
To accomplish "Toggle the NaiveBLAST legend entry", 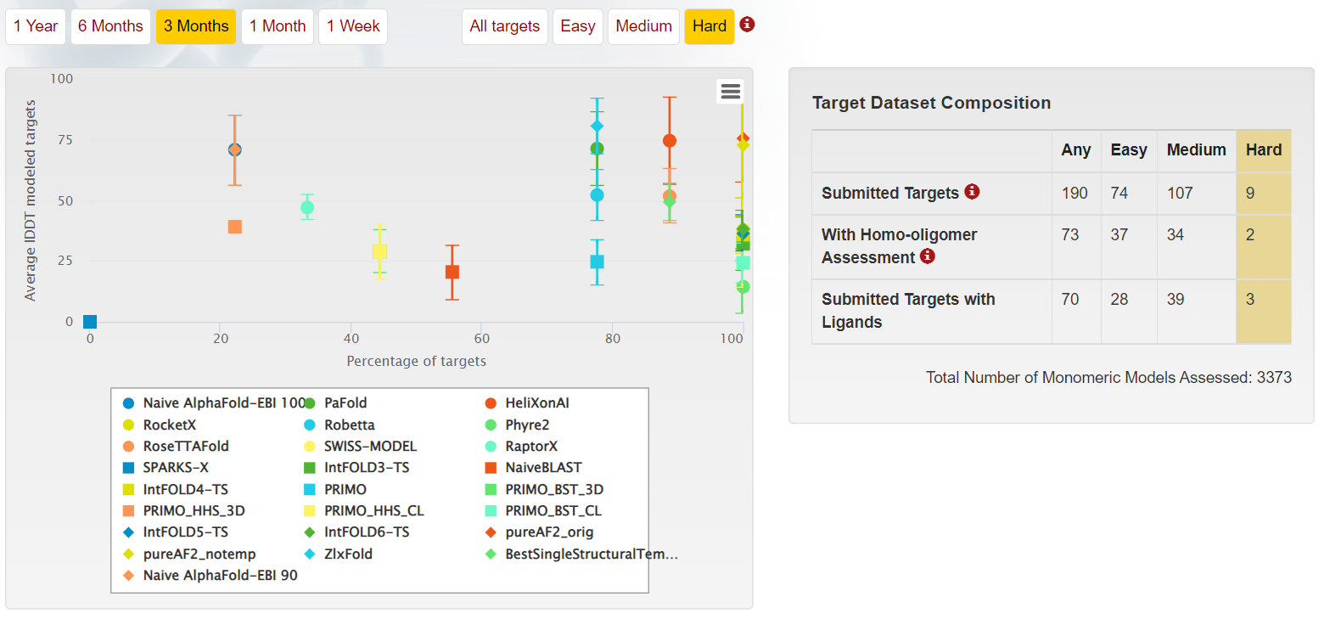I will (x=543, y=468).
